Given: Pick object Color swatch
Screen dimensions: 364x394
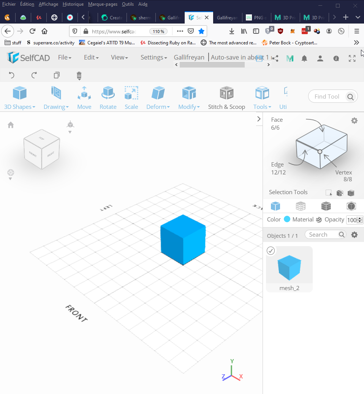Looking at the screenshot, I should (287, 219).
